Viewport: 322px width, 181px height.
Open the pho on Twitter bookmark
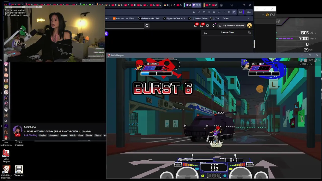(175, 18)
